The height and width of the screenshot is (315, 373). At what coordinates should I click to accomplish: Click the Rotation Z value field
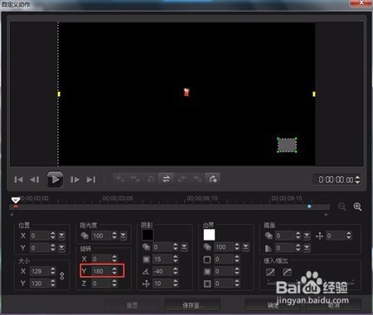click(x=101, y=284)
